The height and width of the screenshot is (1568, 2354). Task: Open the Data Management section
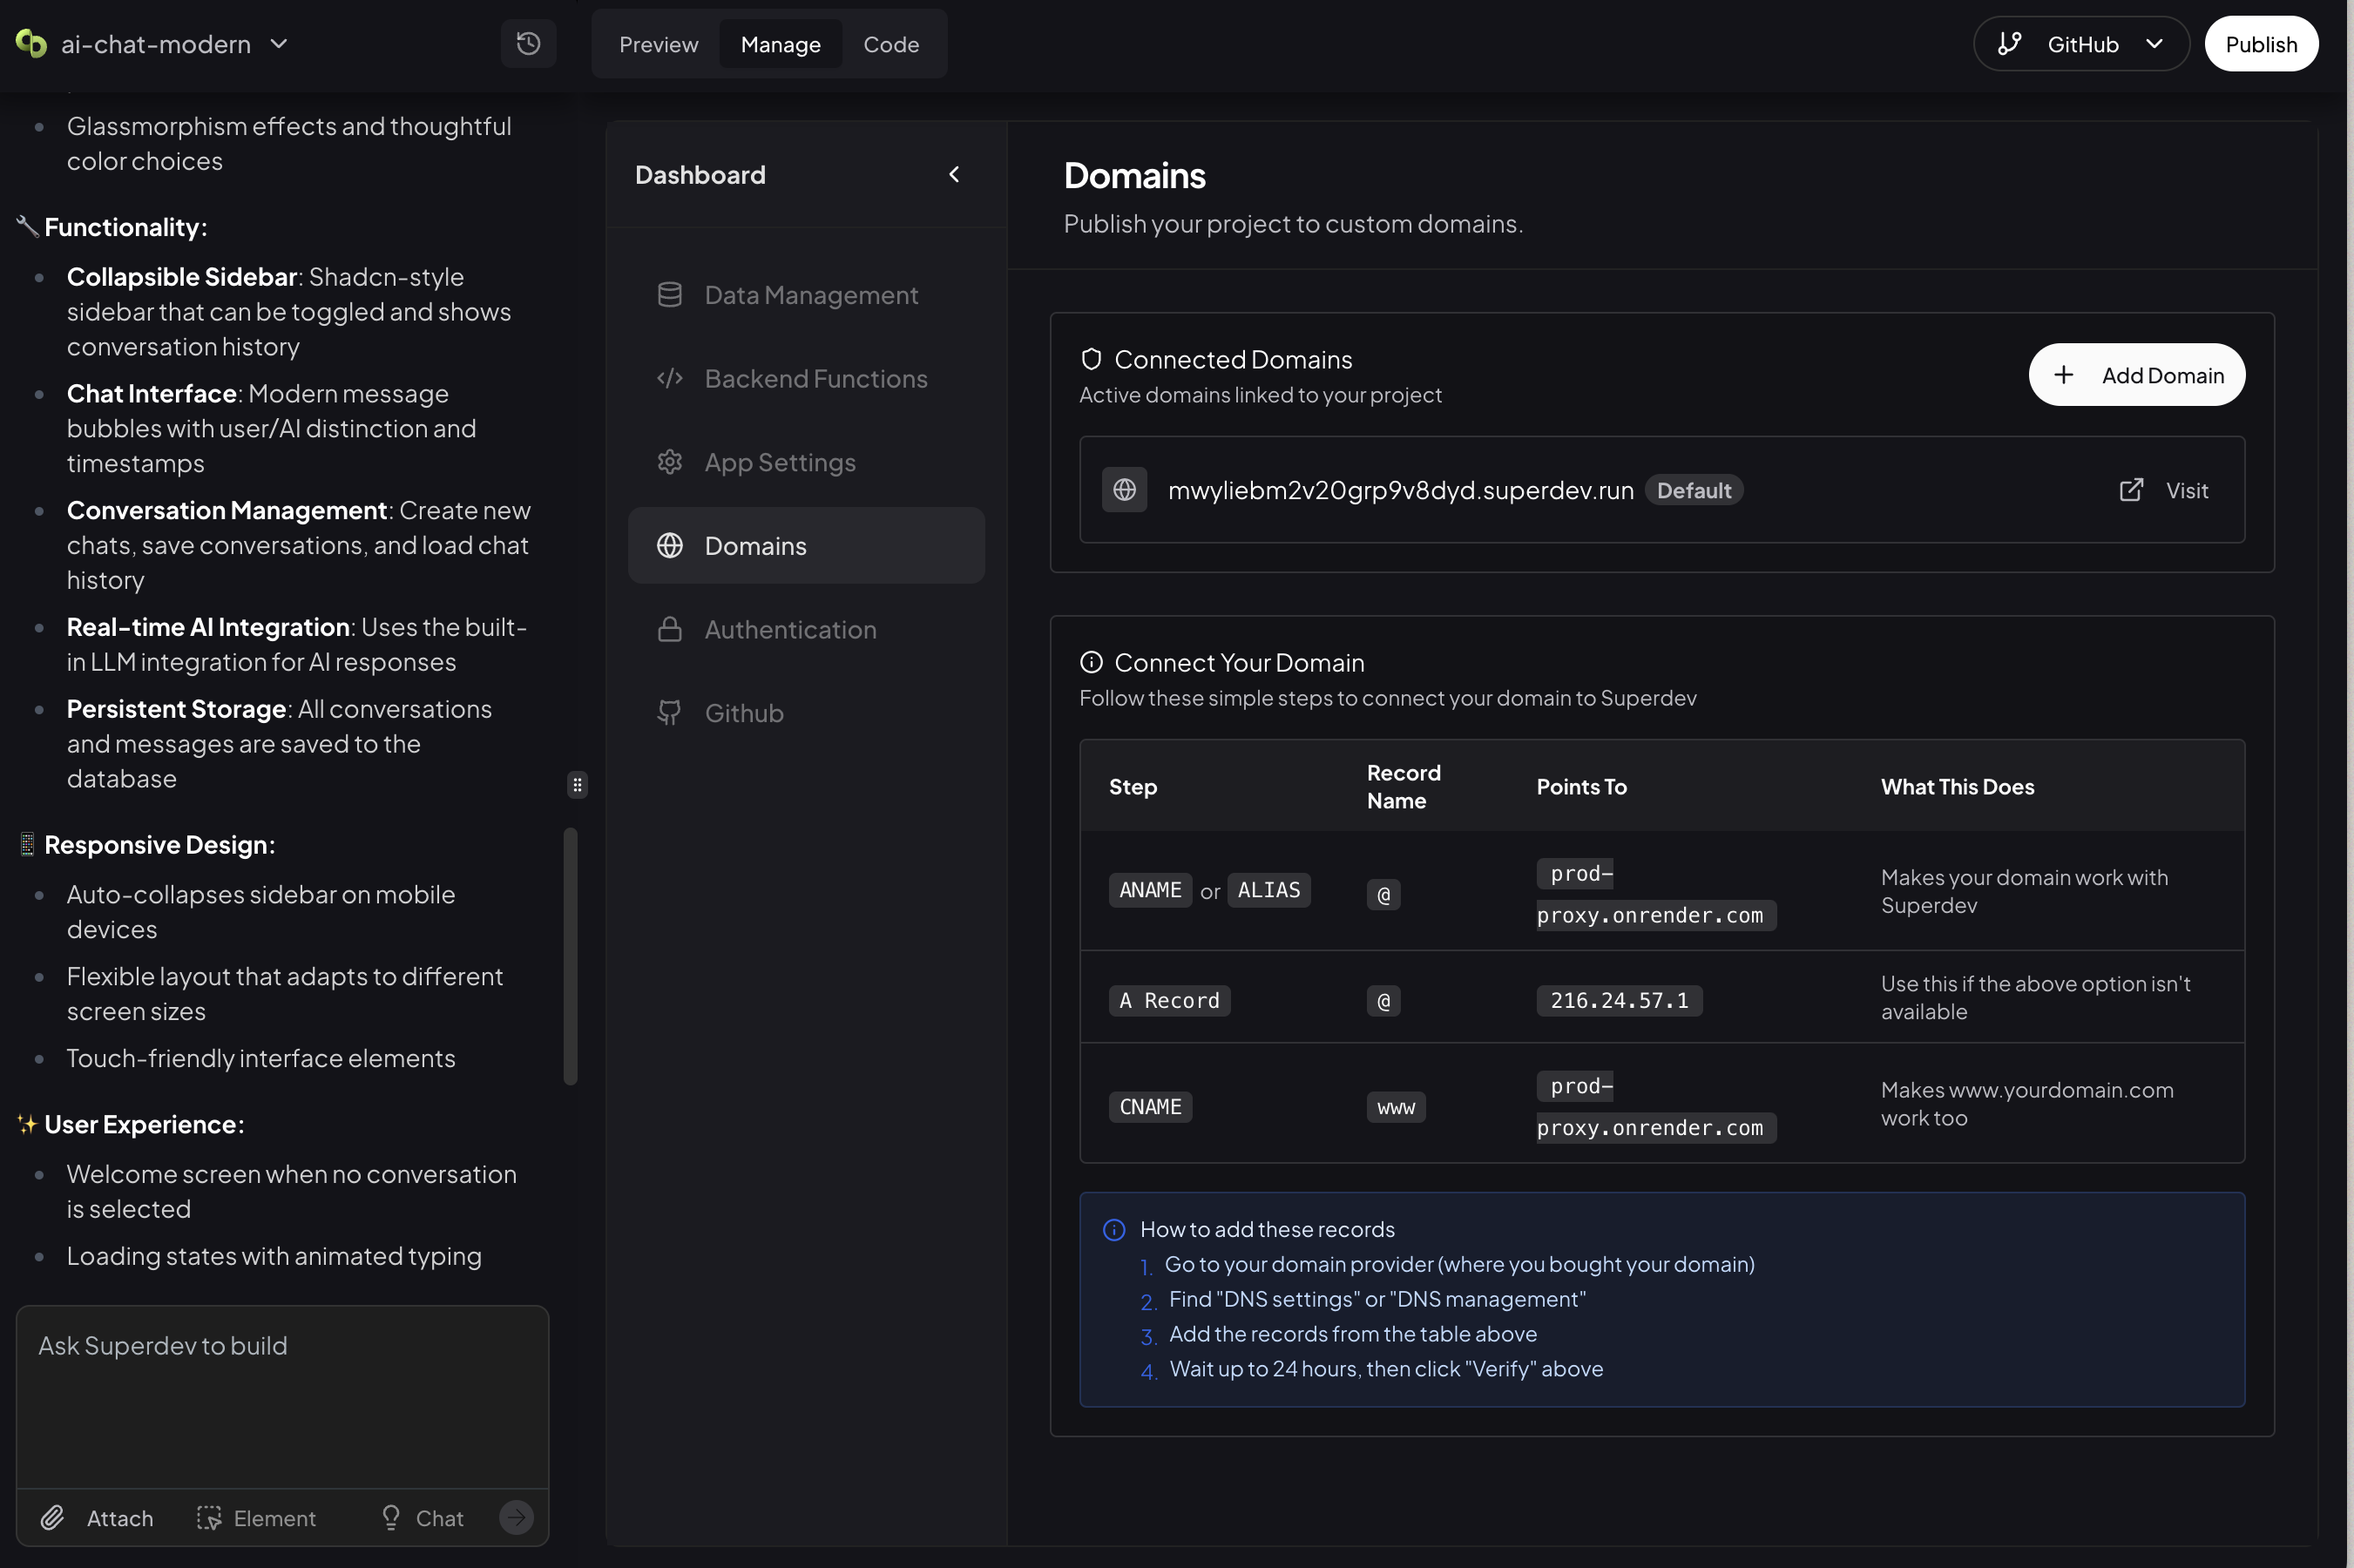pyautogui.click(x=810, y=294)
